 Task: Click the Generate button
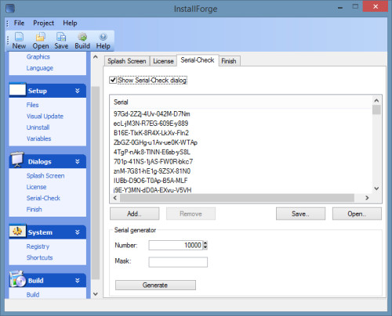[155, 285]
